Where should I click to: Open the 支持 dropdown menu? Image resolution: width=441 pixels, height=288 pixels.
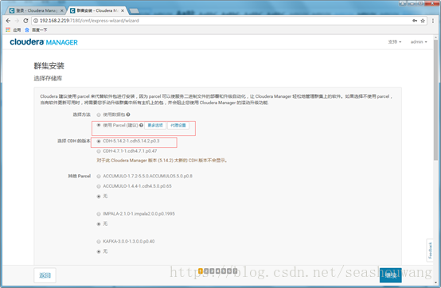(395, 42)
